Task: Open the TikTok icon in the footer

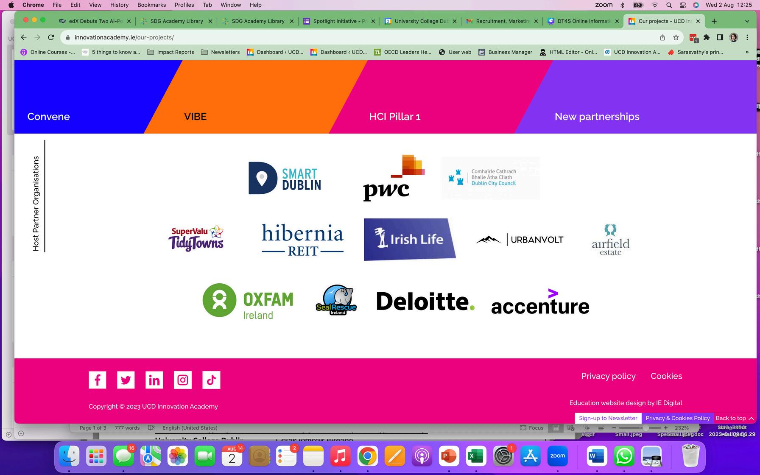Action: click(211, 380)
